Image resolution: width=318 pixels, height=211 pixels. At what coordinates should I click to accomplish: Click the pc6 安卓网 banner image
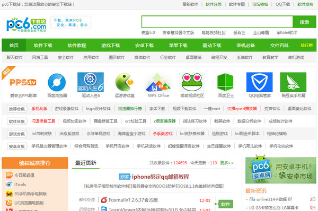281,170
